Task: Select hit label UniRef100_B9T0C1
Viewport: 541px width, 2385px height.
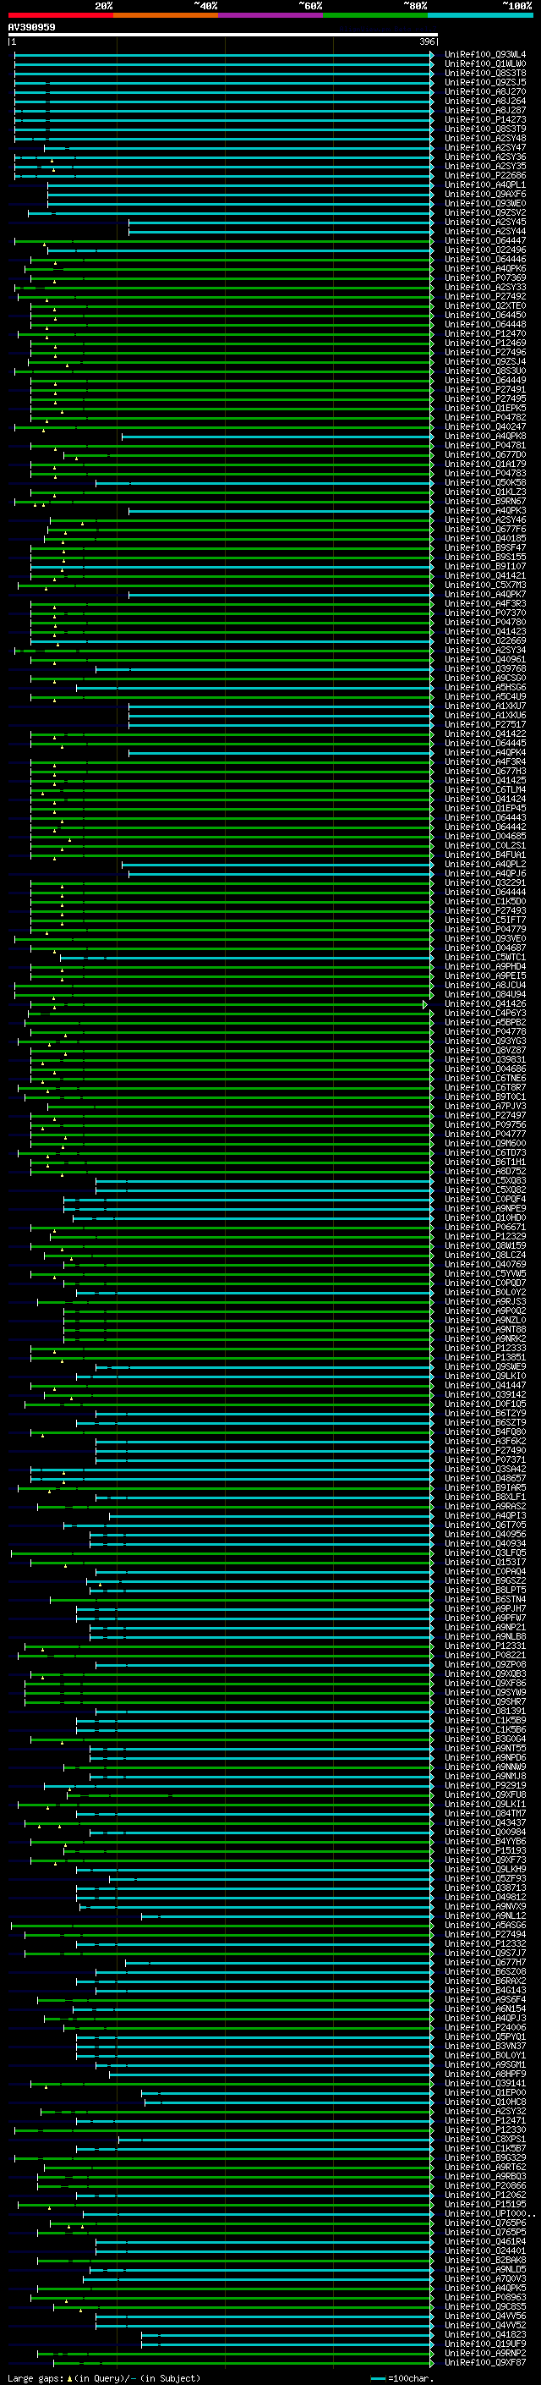Action: click(485, 1097)
